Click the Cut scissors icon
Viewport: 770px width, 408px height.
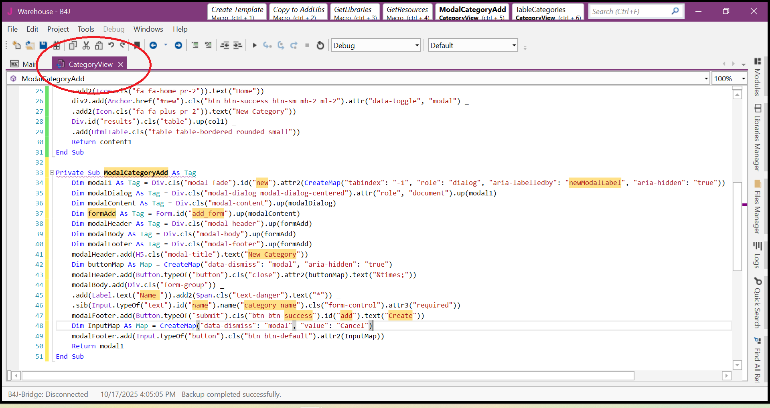(86, 45)
